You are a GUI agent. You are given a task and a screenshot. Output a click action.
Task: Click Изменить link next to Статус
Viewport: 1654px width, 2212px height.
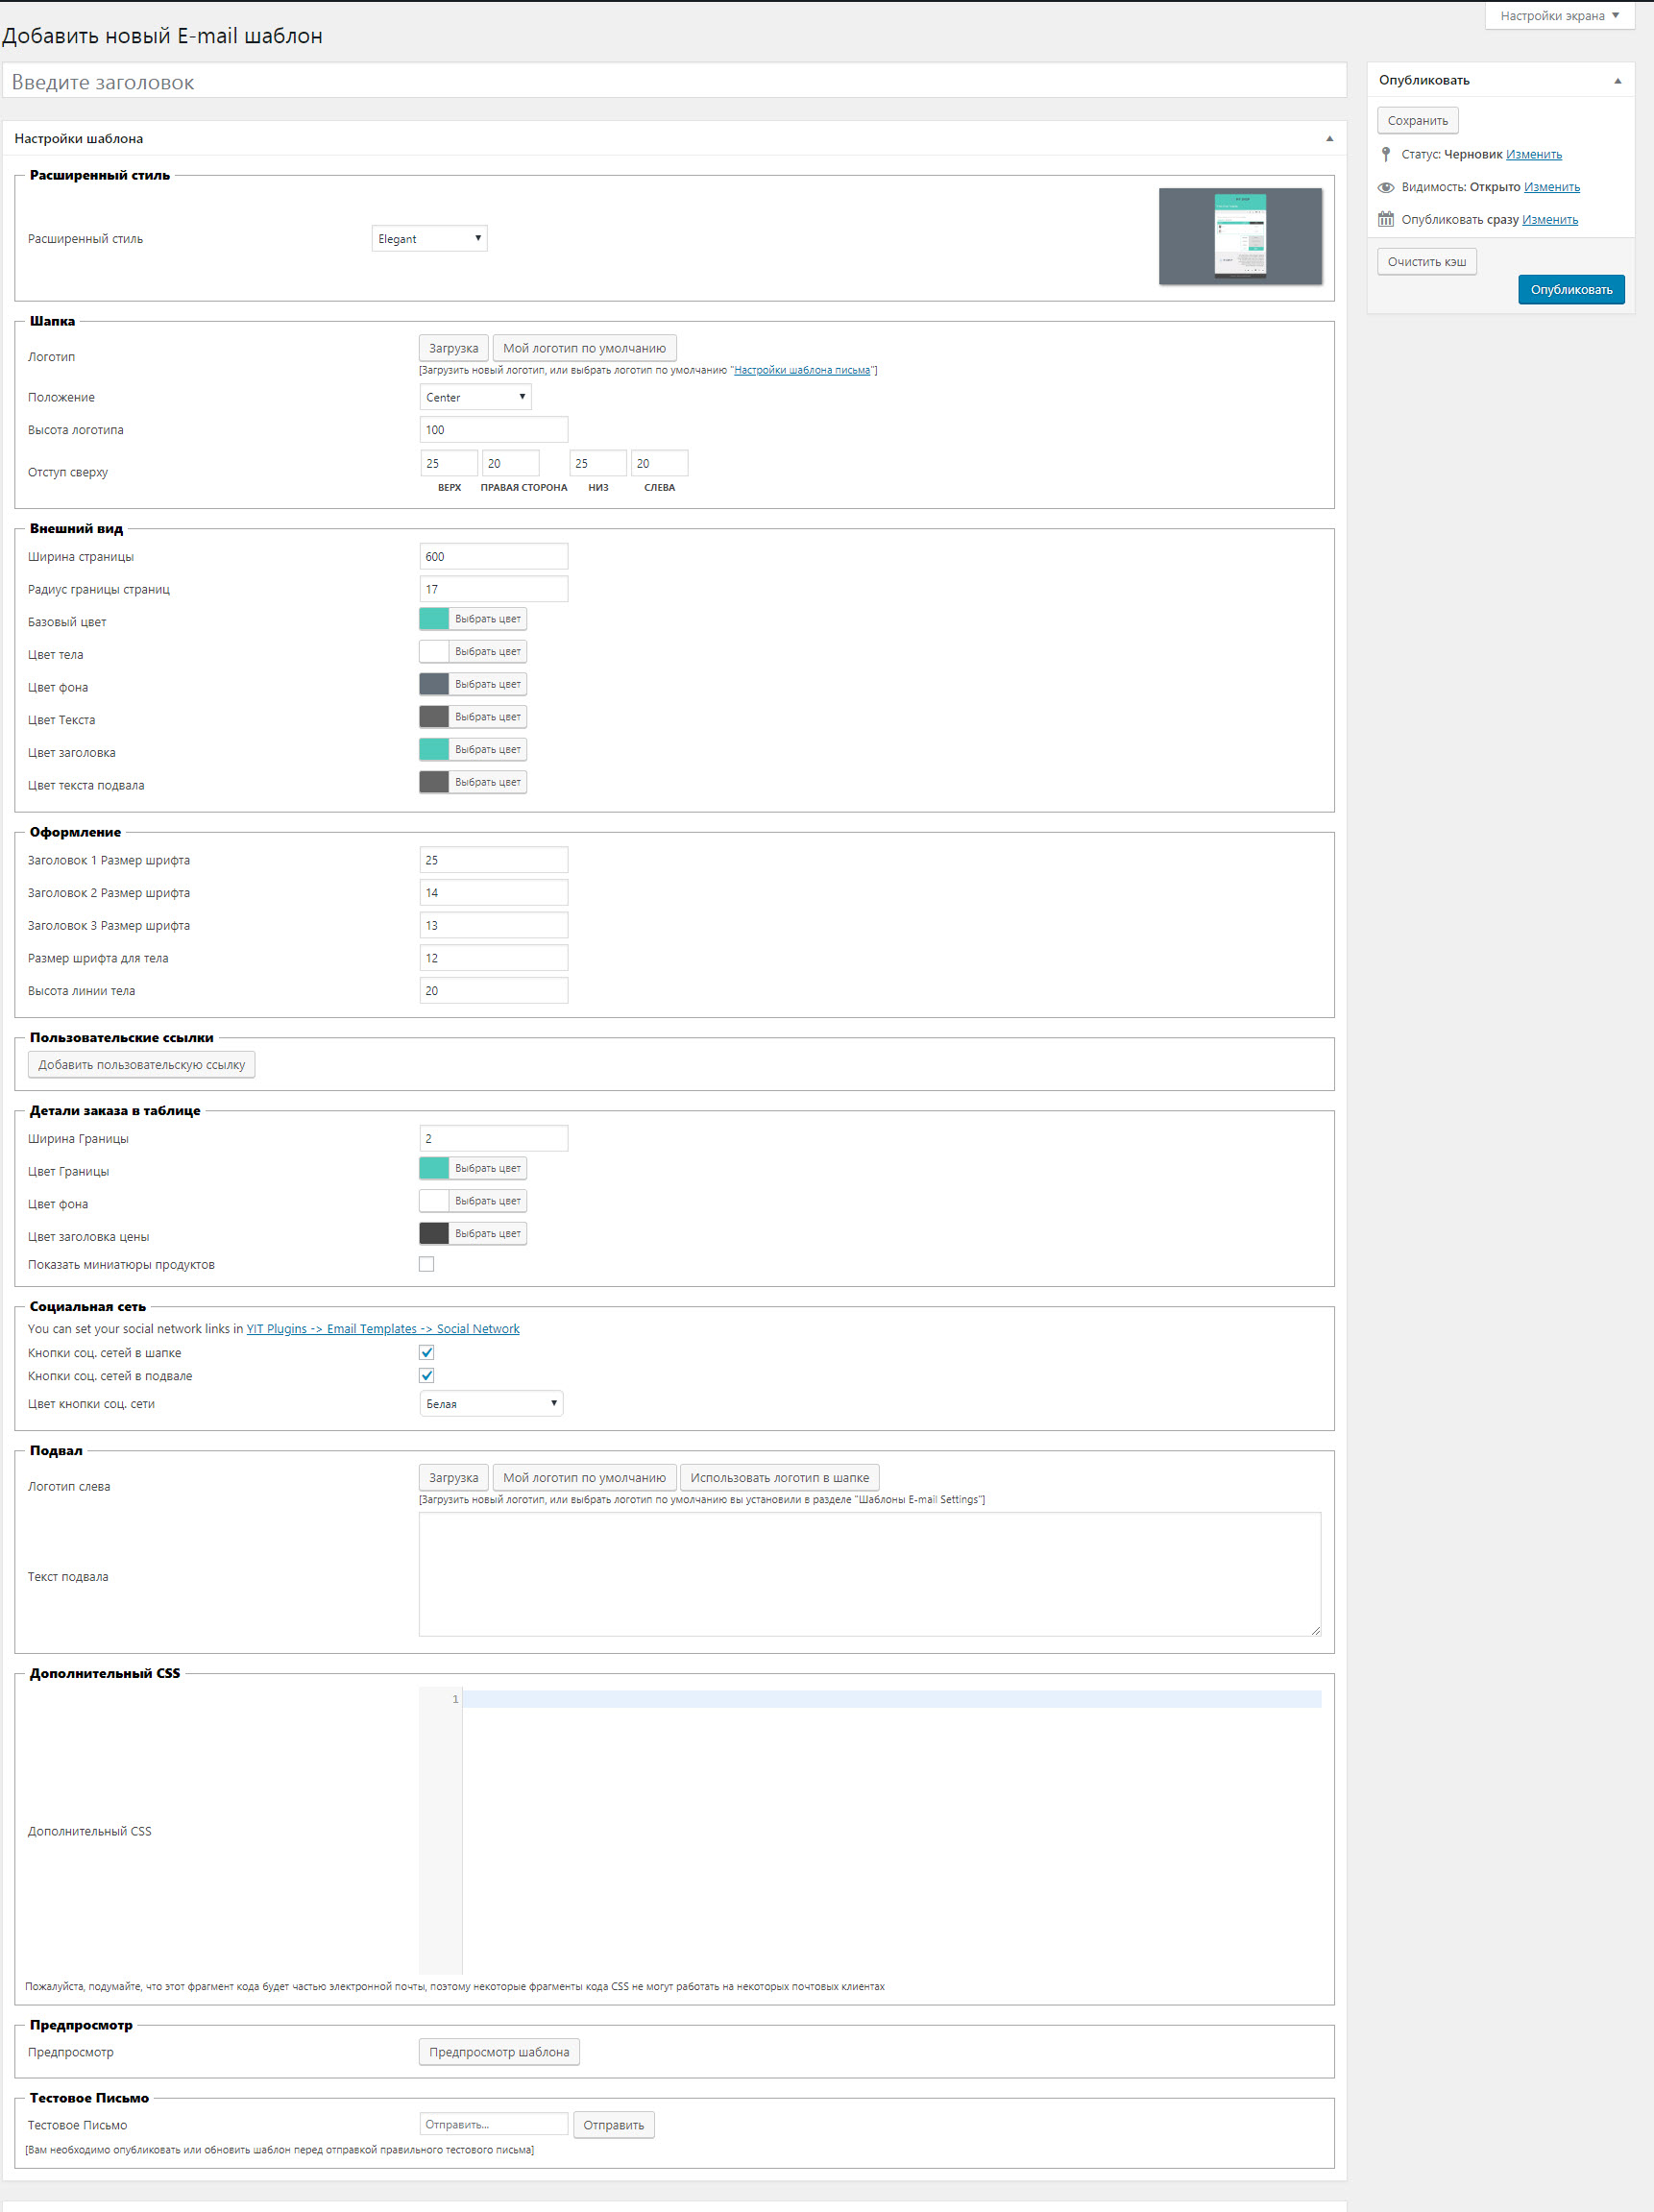(1533, 154)
